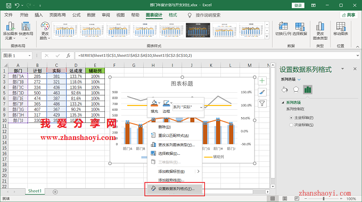This screenshot has height=202, width=362.
Task: Select Primary Axis radio button
Action: pyautogui.click(x=291, y=118)
